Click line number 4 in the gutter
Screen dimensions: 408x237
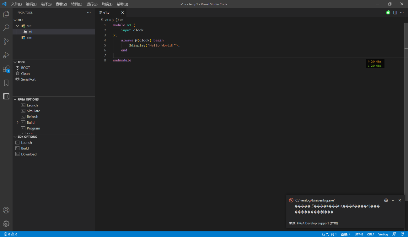click(x=105, y=40)
